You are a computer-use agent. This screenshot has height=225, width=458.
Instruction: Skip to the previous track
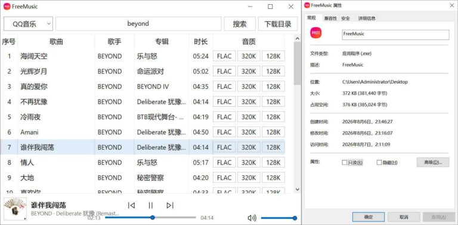131,205
